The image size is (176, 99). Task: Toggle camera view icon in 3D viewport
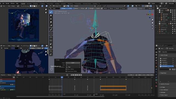[152, 26]
